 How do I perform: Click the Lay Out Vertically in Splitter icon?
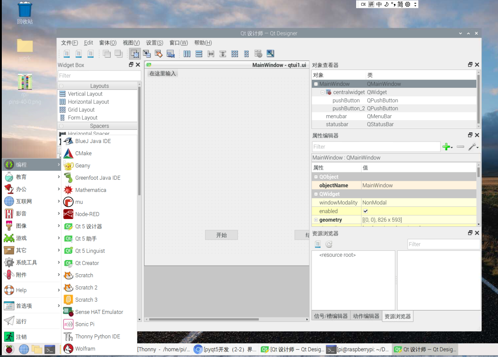pyautogui.click(x=223, y=54)
